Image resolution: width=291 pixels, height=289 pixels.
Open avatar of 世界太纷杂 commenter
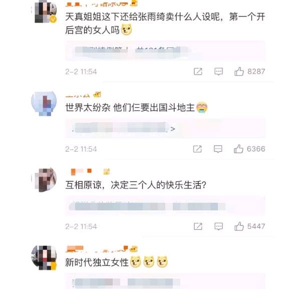(44, 103)
